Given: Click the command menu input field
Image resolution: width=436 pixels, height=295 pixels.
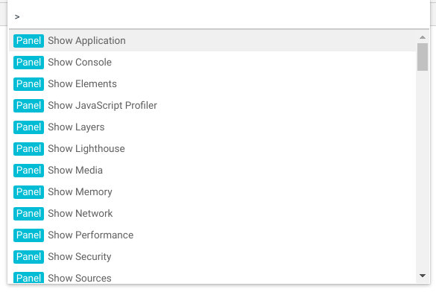Looking at the screenshot, I should [x=218, y=17].
